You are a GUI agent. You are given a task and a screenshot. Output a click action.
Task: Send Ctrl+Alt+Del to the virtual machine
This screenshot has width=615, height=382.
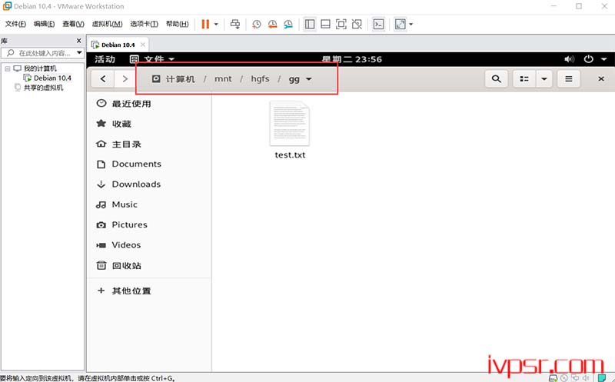tap(235, 25)
